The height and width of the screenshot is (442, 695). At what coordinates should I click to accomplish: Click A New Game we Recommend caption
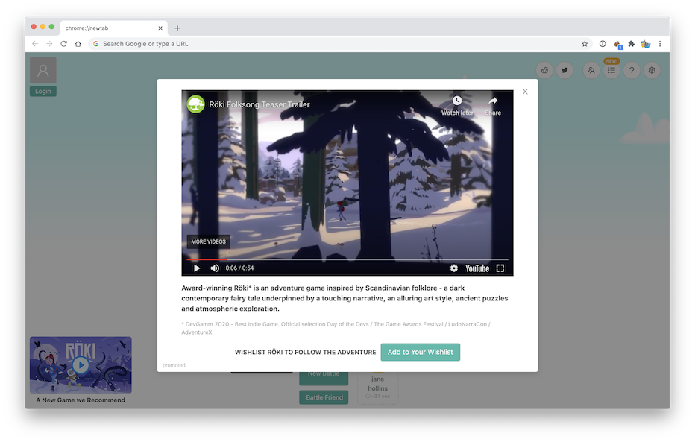(81, 400)
